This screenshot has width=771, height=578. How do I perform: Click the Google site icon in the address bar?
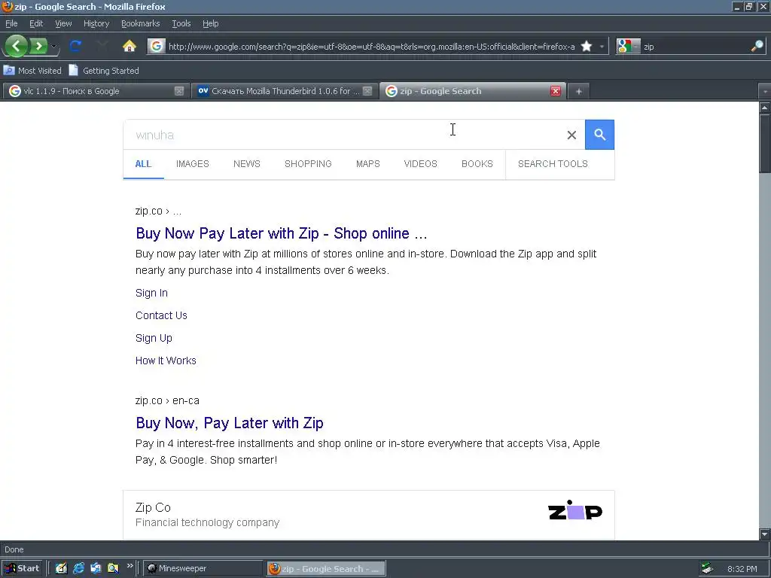click(x=157, y=46)
